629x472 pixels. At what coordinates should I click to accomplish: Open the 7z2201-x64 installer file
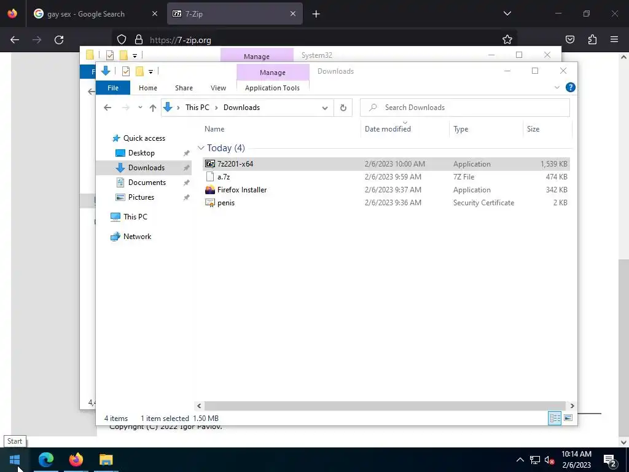pos(386,163)
